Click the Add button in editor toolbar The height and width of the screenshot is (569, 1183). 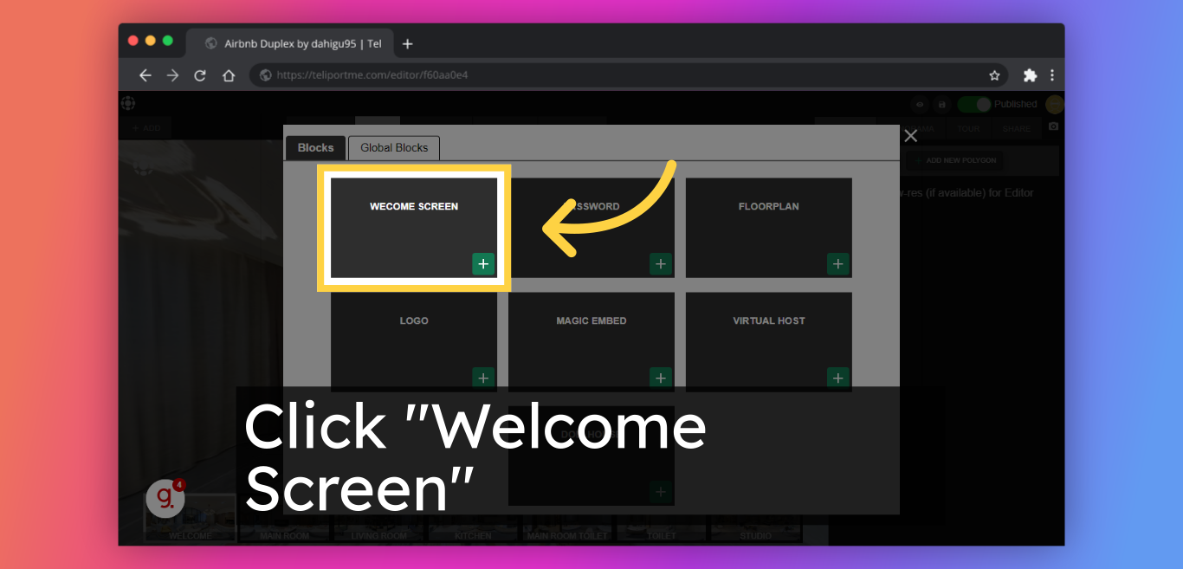coord(145,128)
